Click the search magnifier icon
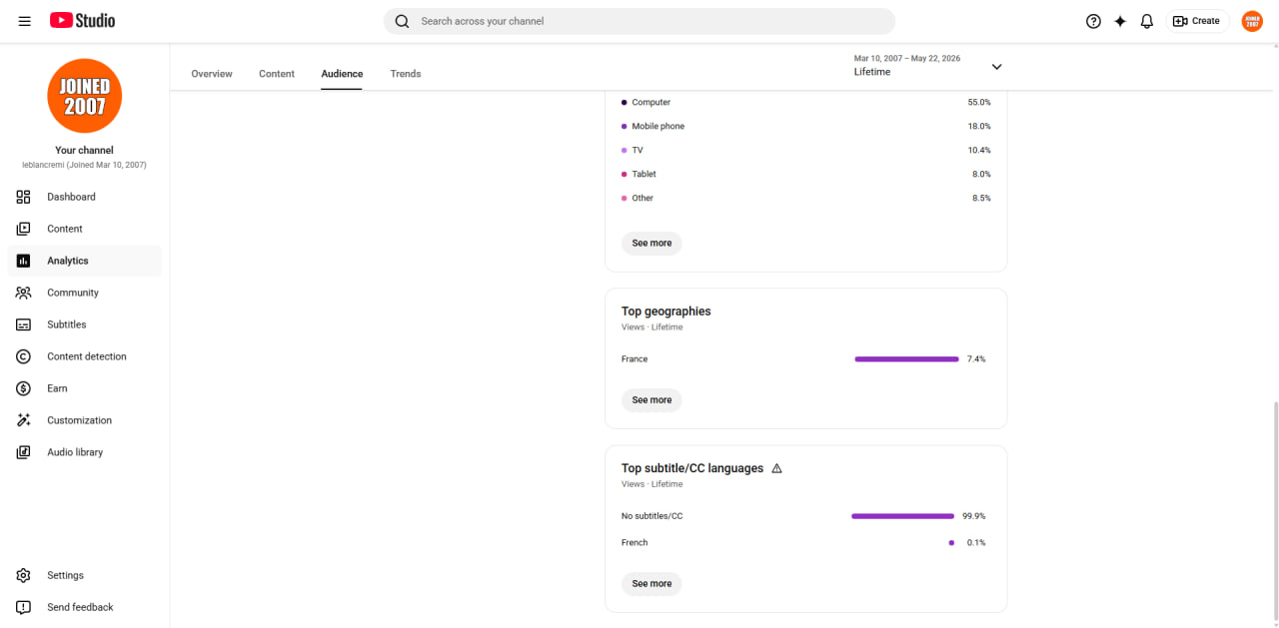1279x628 pixels. pos(402,21)
